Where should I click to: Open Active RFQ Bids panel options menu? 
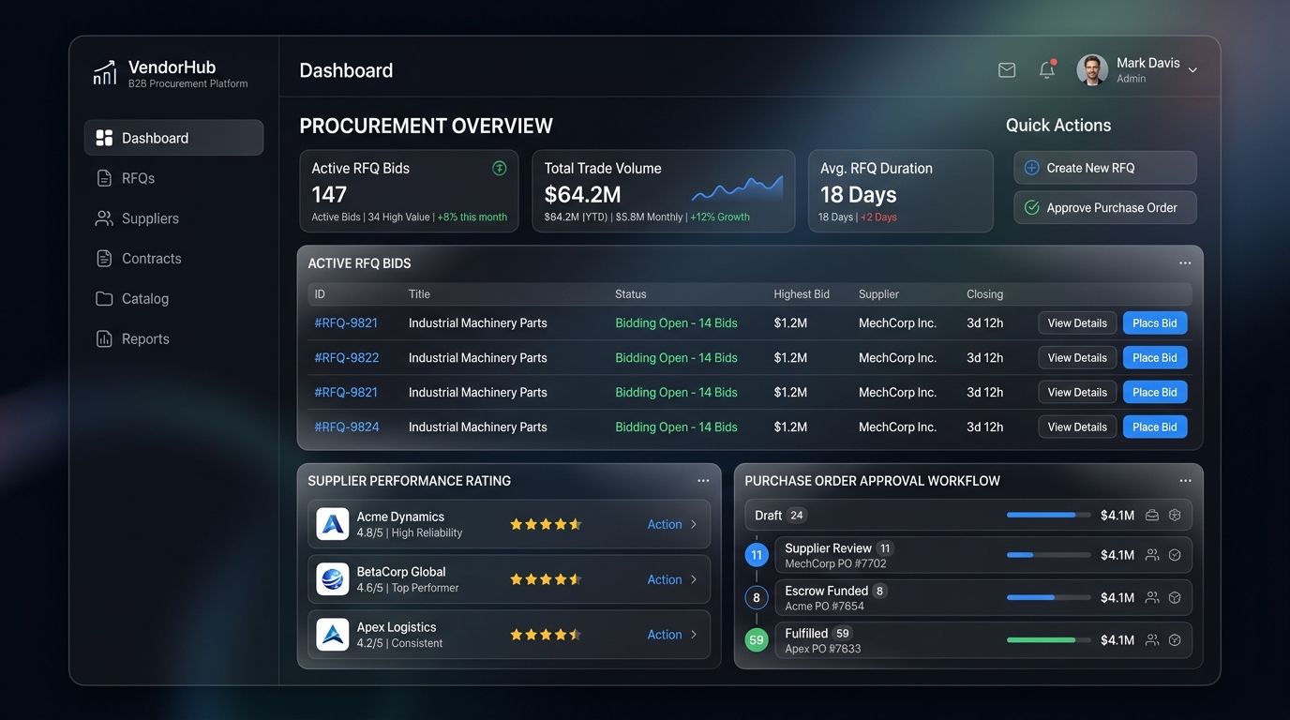click(1185, 263)
